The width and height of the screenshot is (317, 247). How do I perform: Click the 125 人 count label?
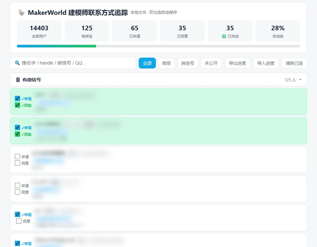click(290, 80)
